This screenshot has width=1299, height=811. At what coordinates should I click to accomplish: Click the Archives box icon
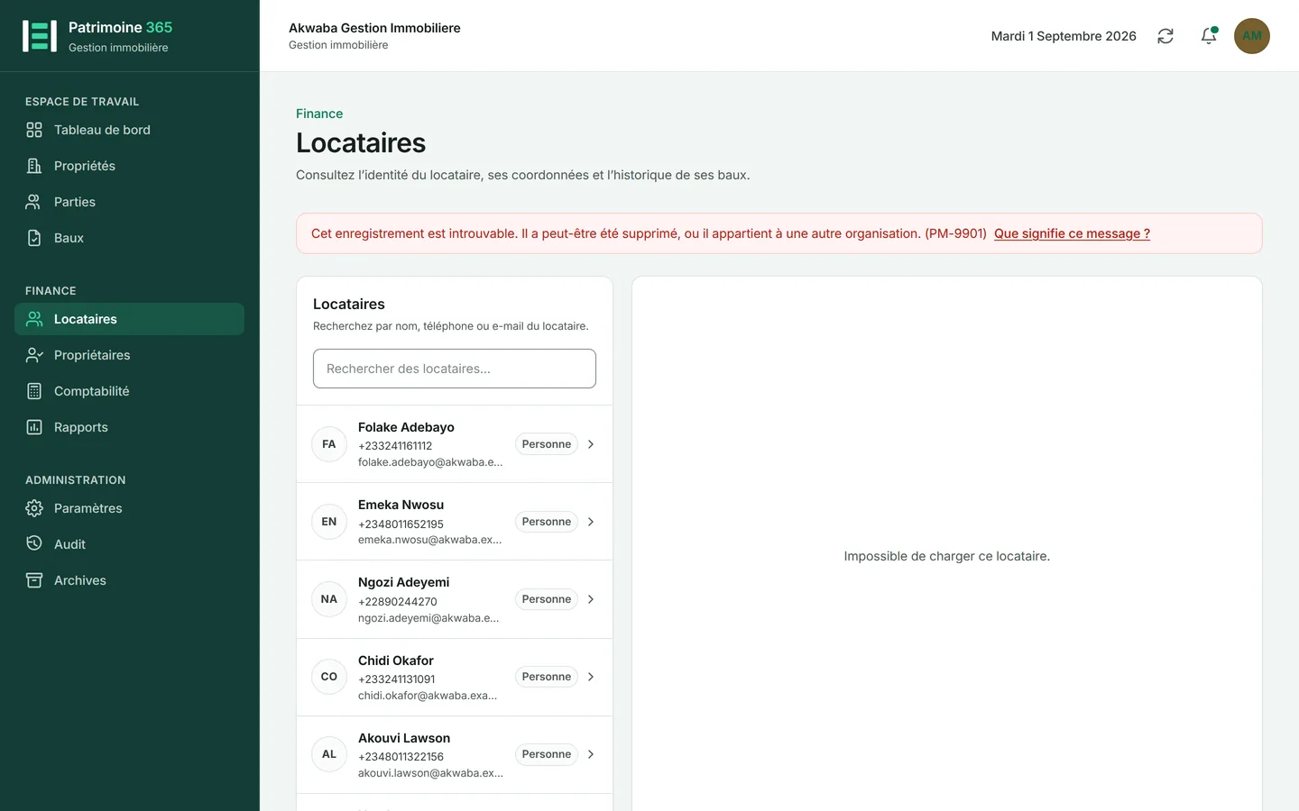[34, 580]
